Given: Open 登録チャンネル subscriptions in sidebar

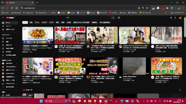Looking at the screenshot, I should 10,30.
